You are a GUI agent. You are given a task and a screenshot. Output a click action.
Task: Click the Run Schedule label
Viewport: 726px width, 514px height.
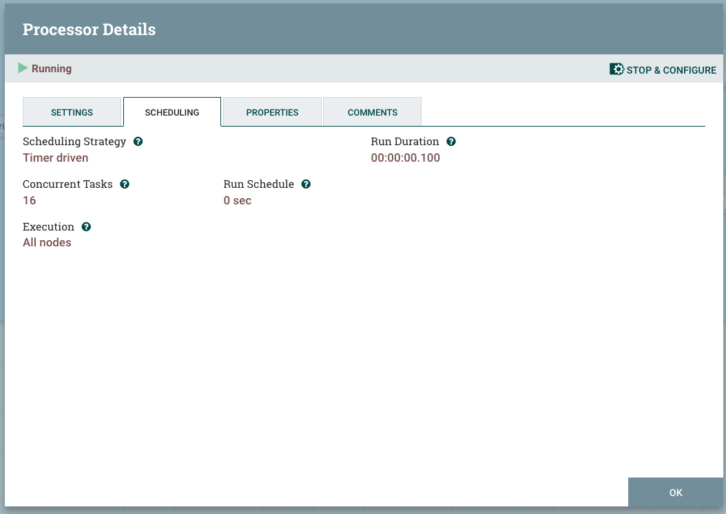pos(259,184)
